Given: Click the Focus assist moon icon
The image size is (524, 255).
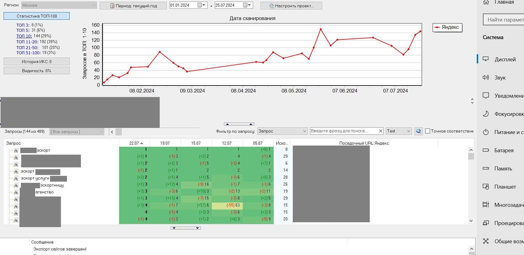Looking at the screenshot, I should [486, 114].
